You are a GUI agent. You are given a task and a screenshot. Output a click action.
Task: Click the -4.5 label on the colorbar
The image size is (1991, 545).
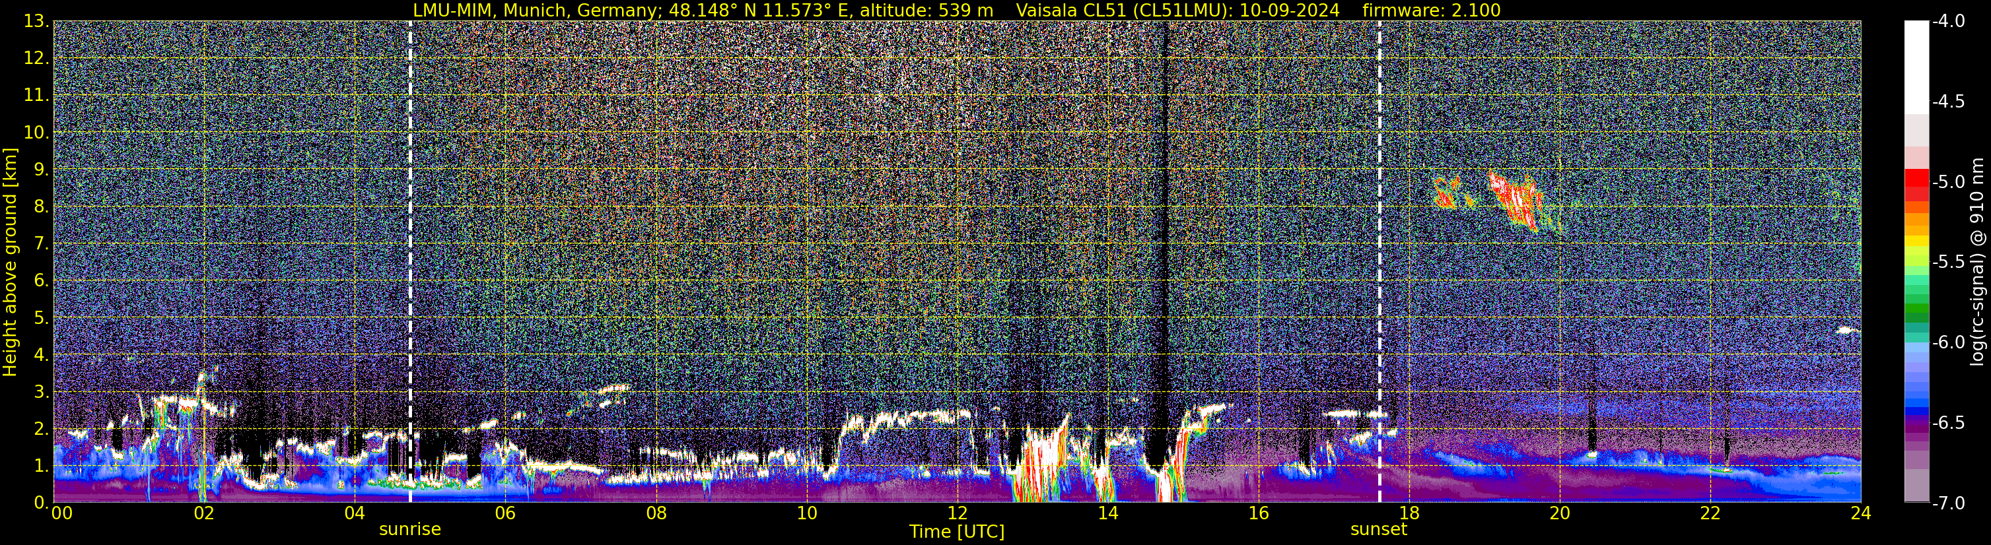pyautogui.click(x=1949, y=102)
